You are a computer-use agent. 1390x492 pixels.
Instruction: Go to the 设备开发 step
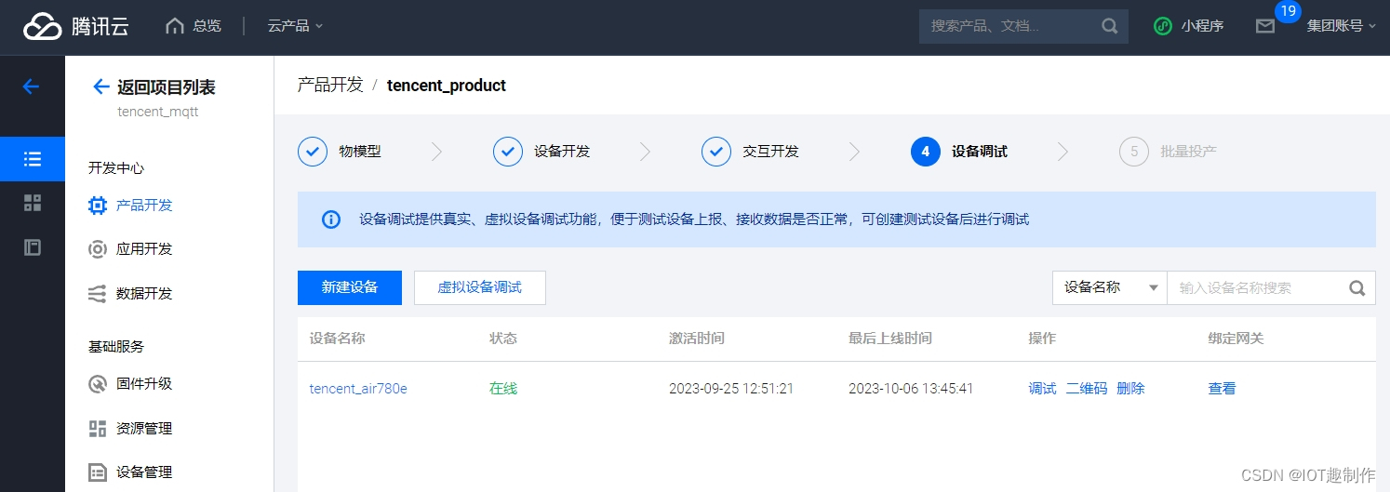(542, 152)
